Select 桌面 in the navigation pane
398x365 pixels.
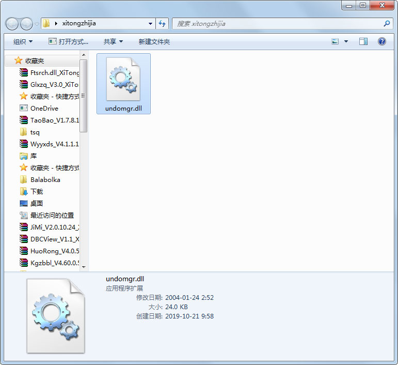[36, 203]
